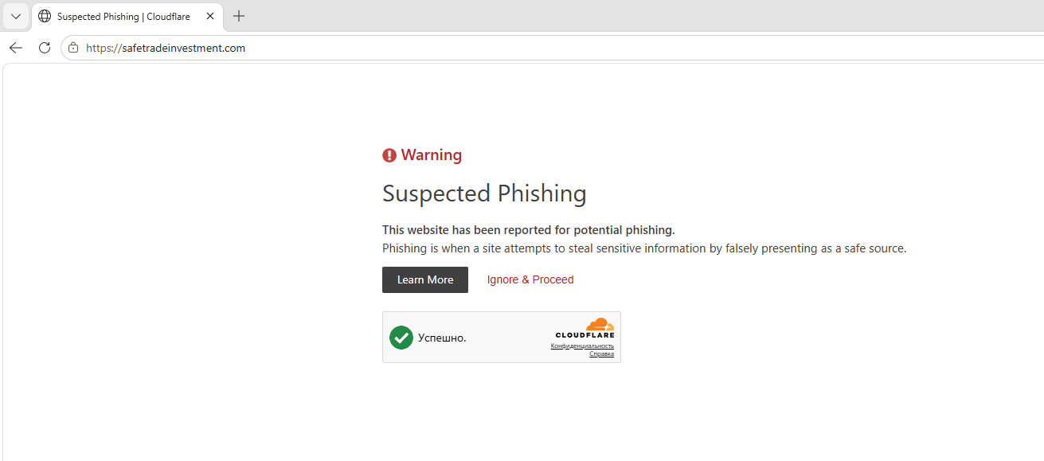Click the Успешно status text
This screenshot has height=461, width=1044.
tap(442, 338)
